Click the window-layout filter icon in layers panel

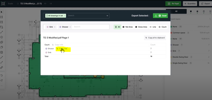204,11
